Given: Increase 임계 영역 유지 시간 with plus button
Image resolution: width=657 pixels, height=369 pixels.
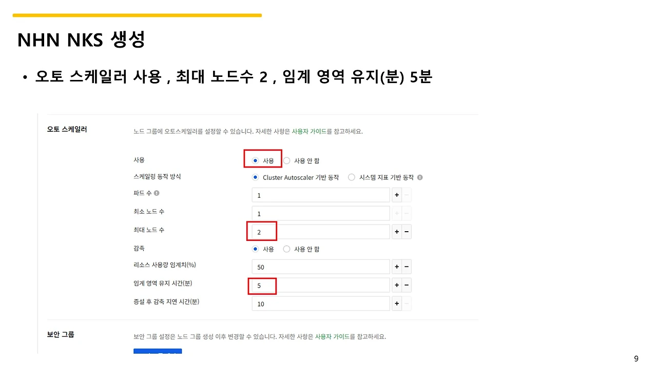Looking at the screenshot, I should [x=397, y=285].
